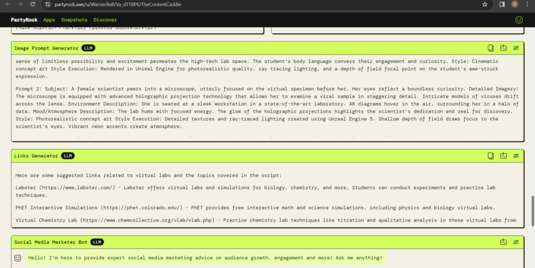This screenshot has height=268, width=535.
Task: Go back in browser history
Action: (7, 5)
